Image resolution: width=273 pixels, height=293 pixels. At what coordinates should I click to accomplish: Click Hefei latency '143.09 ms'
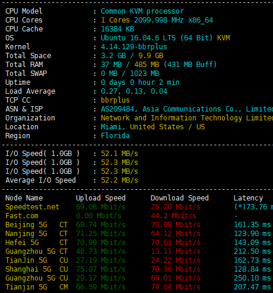pos(252,243)
